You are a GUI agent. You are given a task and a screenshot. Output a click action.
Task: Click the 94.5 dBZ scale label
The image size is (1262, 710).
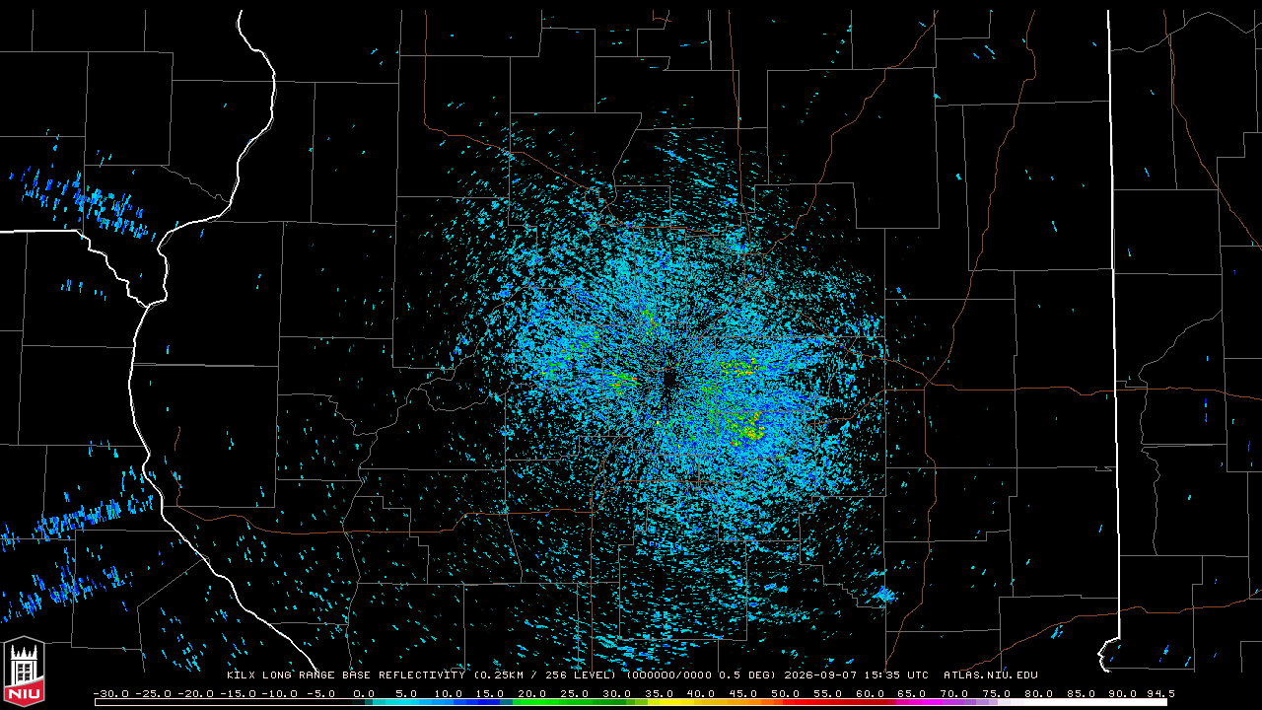pos(1159,693)
